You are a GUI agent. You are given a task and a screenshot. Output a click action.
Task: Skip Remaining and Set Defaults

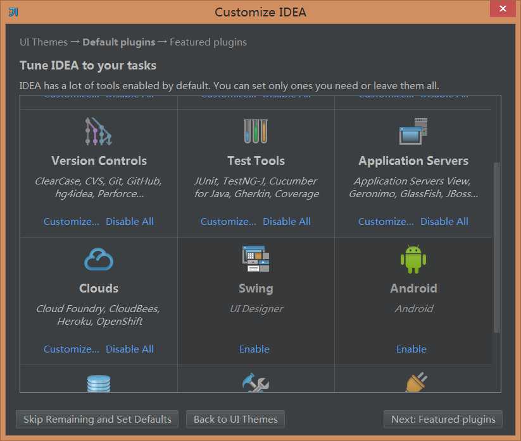[x=97, y=420]
